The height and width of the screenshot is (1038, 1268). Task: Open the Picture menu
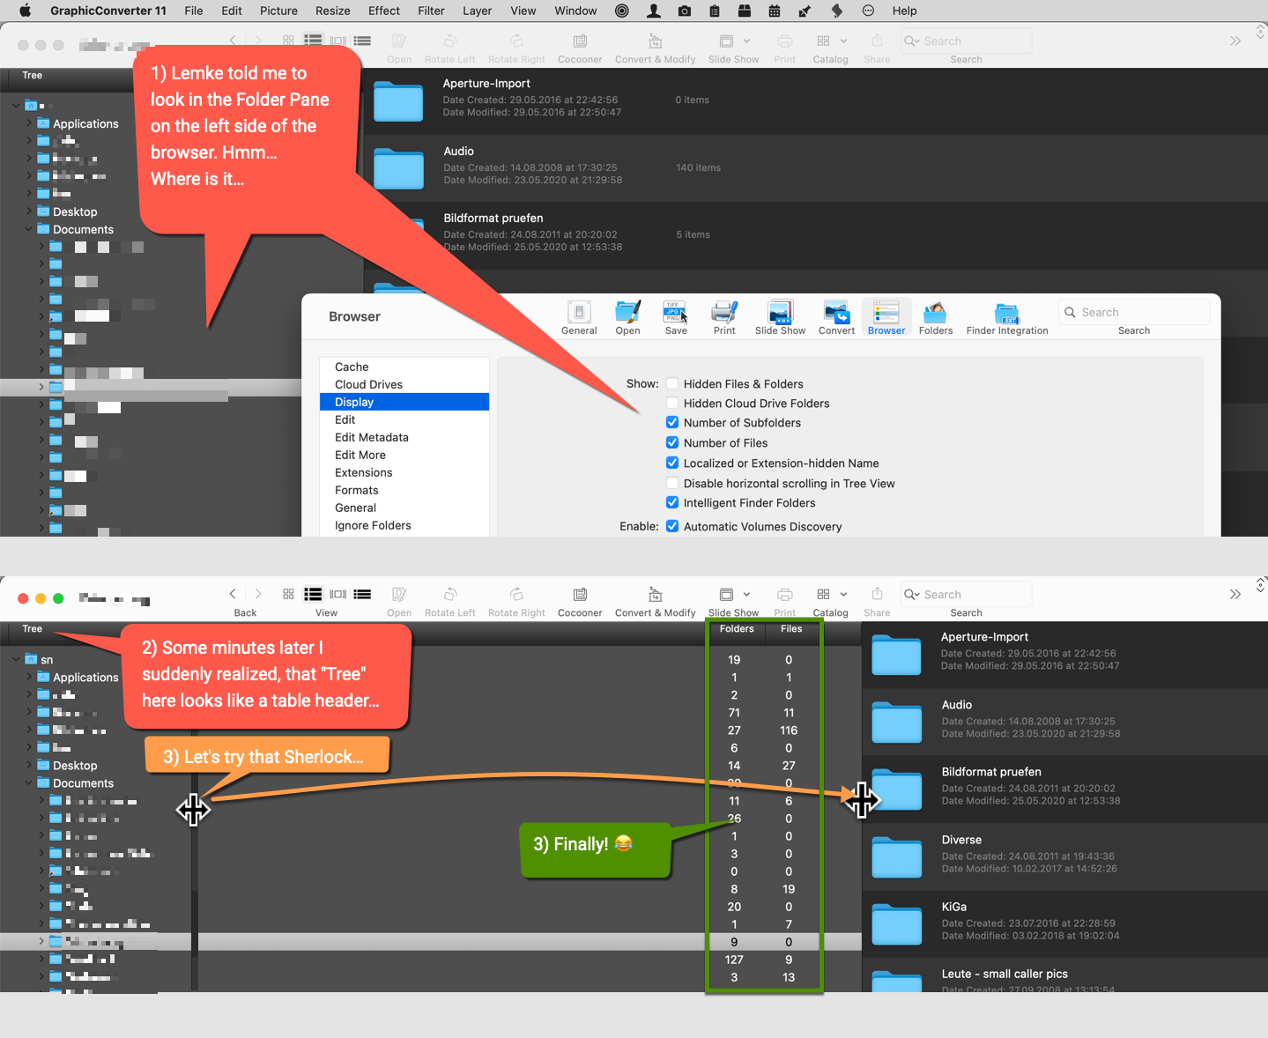pos(278,11)
